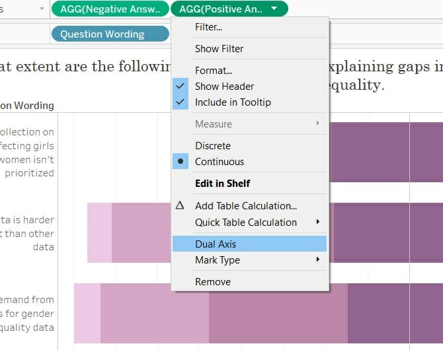The height and width of the screenshot is (350, 443).
Task: Click the AGG(Negative Answ.. pill
Action: (x=110, y=9)
